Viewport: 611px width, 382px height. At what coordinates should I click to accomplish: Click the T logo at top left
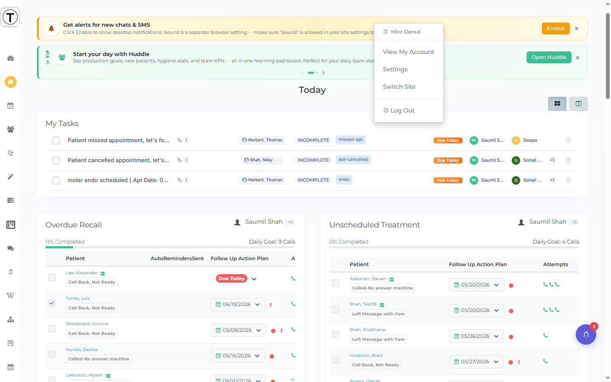point(10,17)
